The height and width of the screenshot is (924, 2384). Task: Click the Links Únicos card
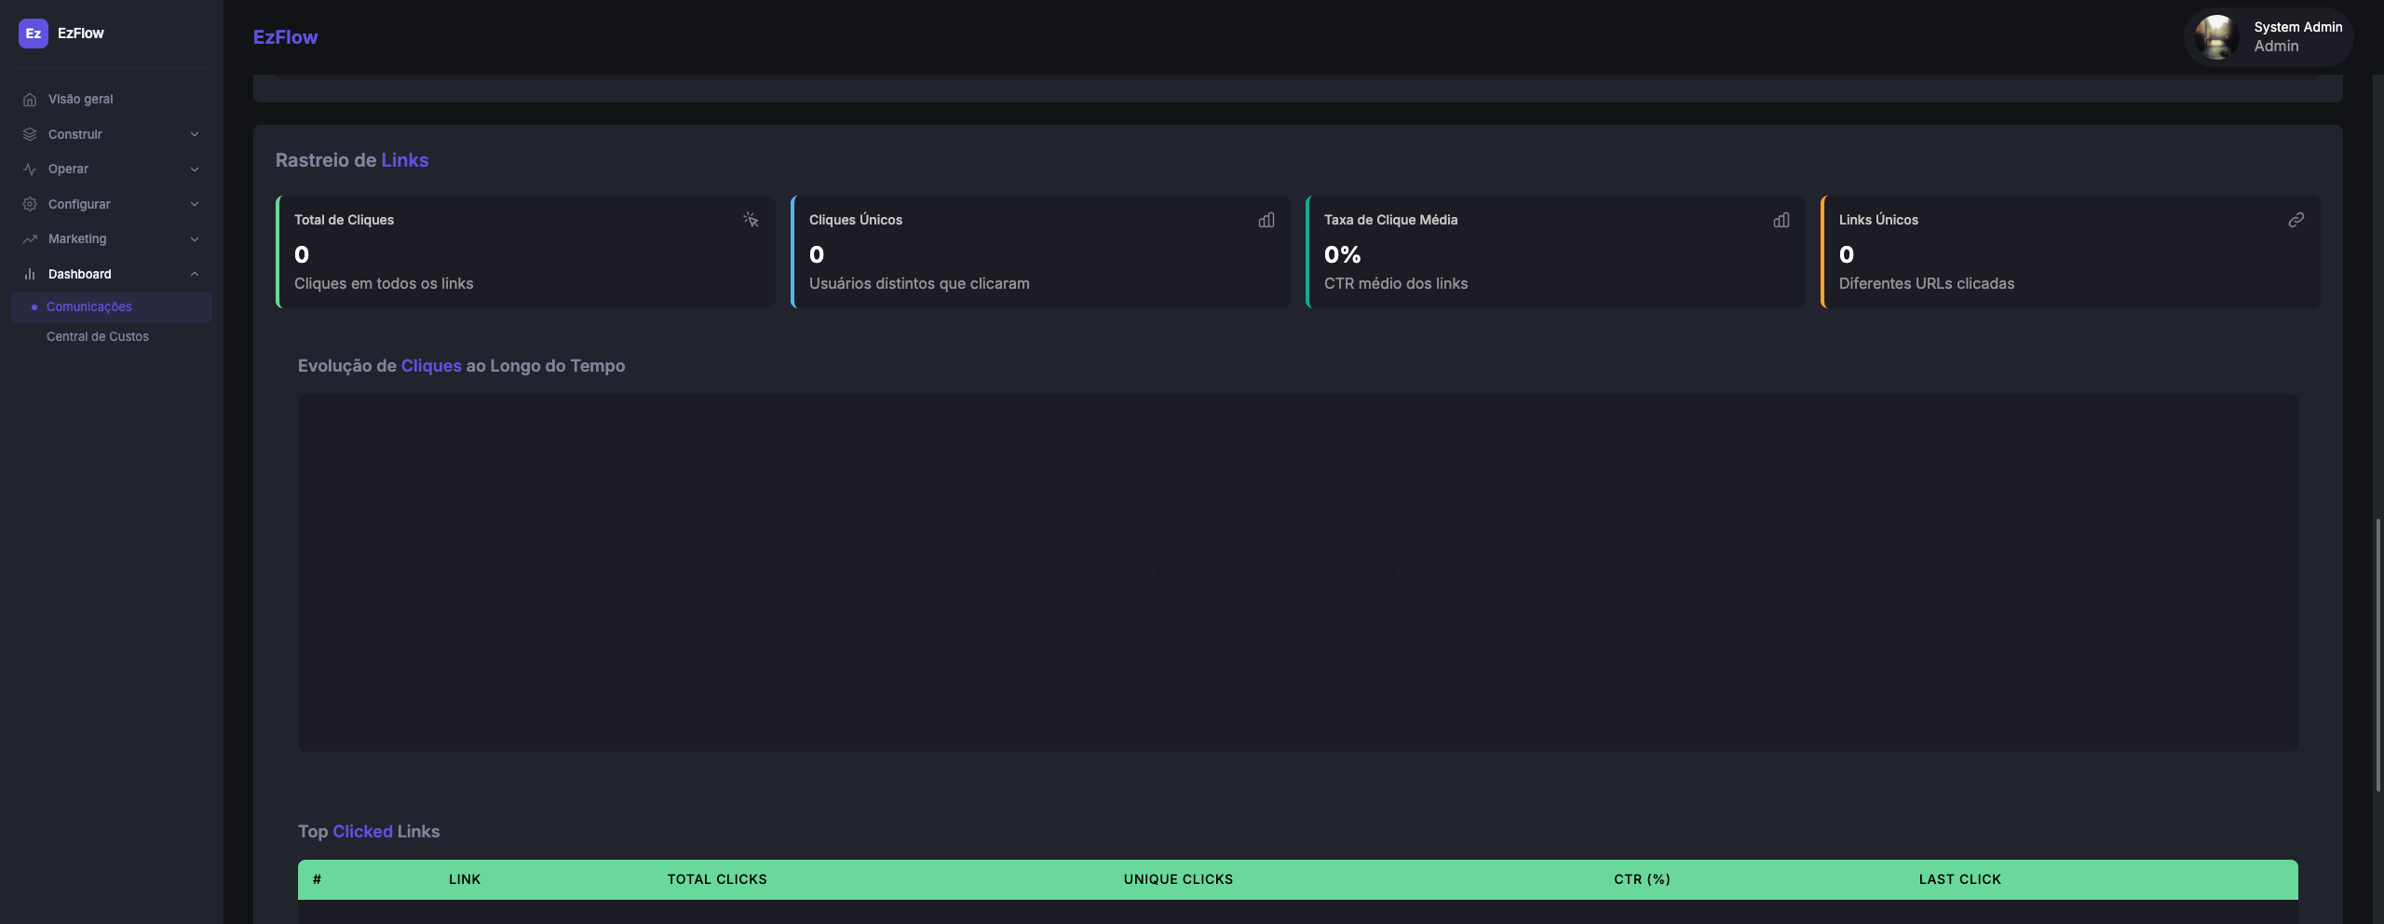tap(2071, 251)
